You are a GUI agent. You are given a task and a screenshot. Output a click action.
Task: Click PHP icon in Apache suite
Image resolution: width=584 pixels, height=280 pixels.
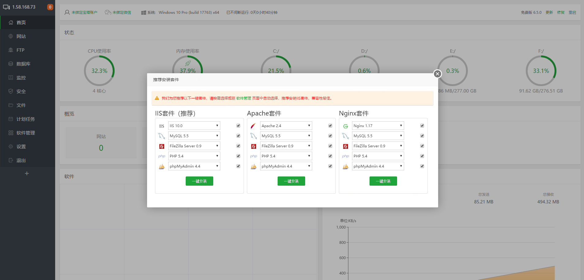coord(254,156)
